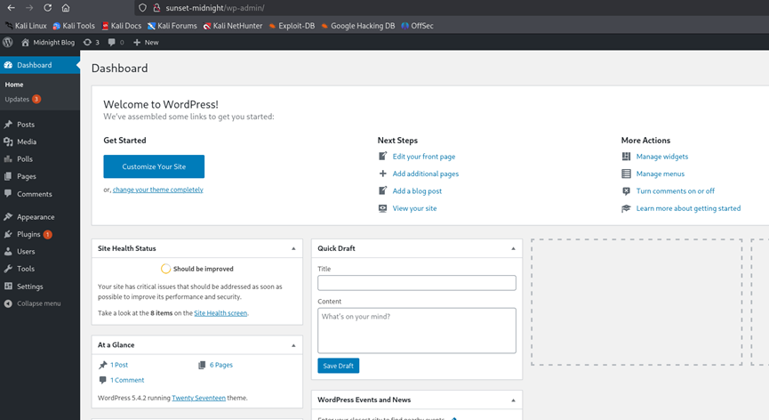This screenshot has width=769, height=420.
Task: Click the Save Draft button
Action: tap(339, 366)
